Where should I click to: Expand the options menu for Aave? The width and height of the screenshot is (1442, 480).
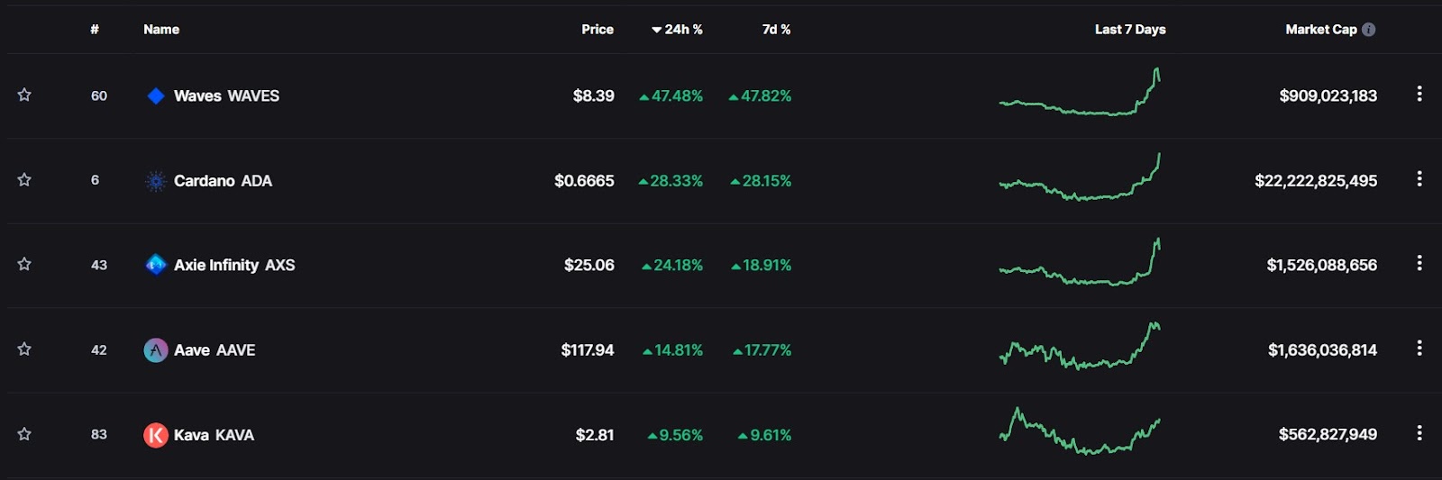(x=1419, y=348)
